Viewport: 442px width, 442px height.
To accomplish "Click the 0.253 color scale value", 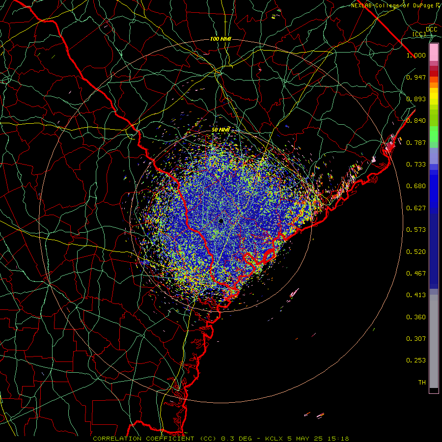I will [416, 360].
